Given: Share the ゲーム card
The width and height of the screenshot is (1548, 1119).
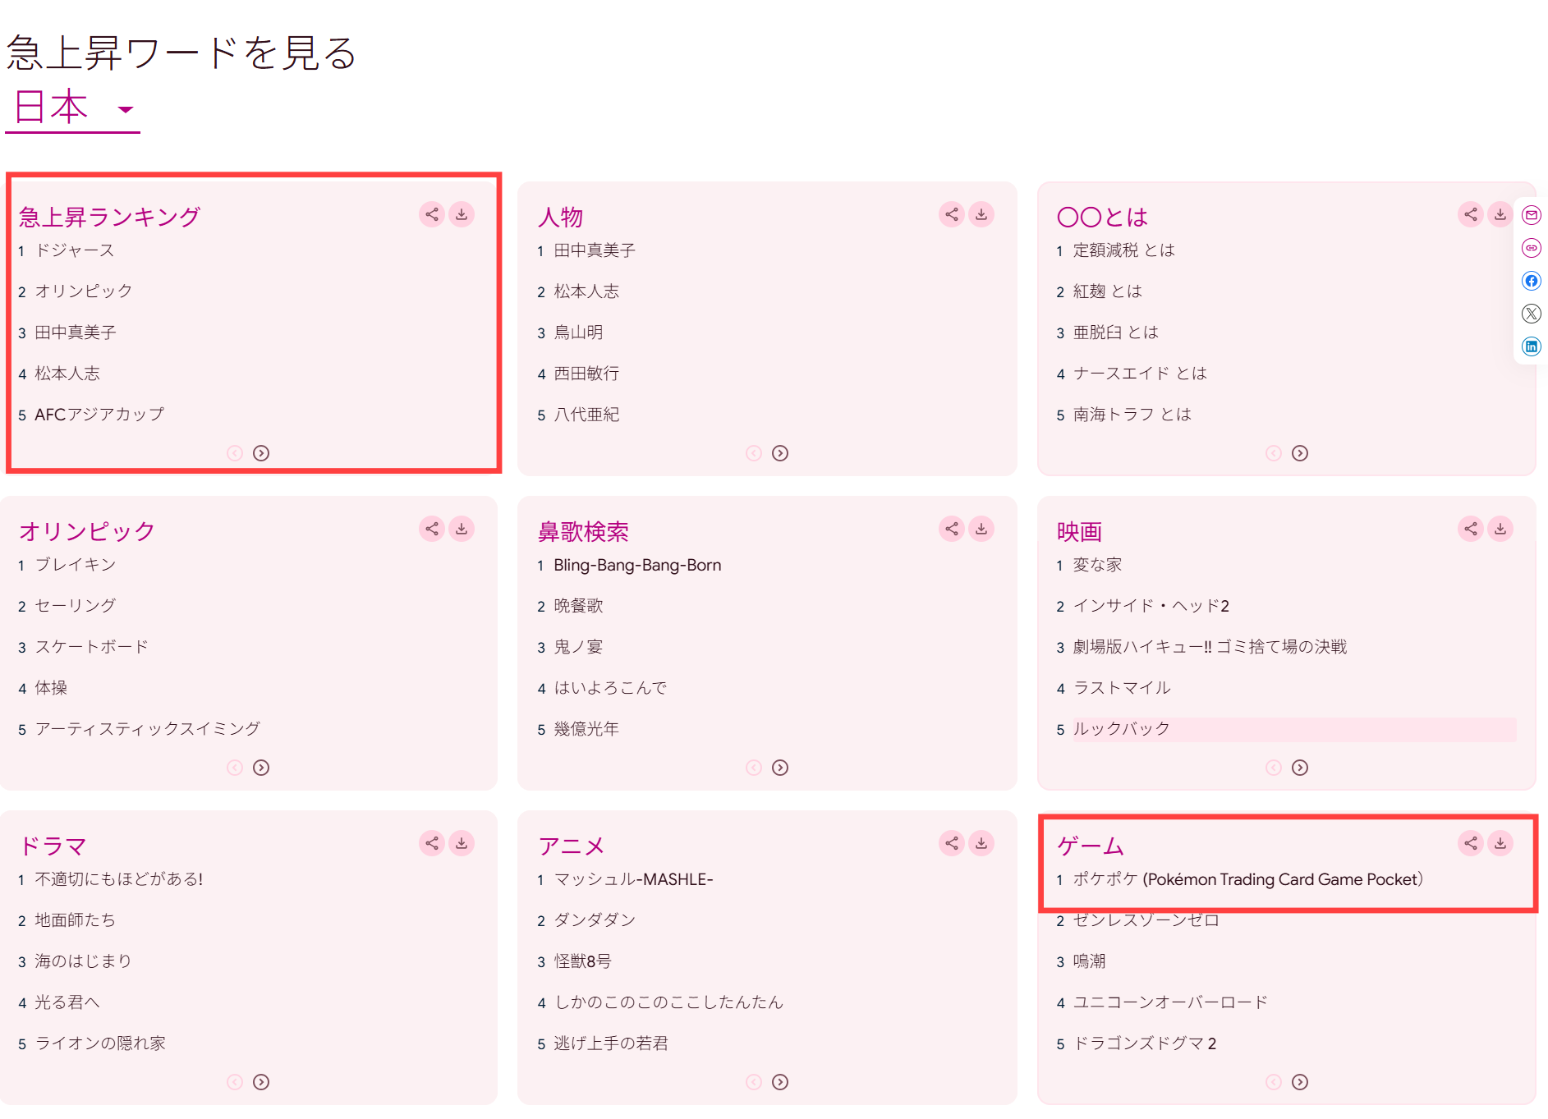Looking at the screenshot, I should coord(1471,843).
